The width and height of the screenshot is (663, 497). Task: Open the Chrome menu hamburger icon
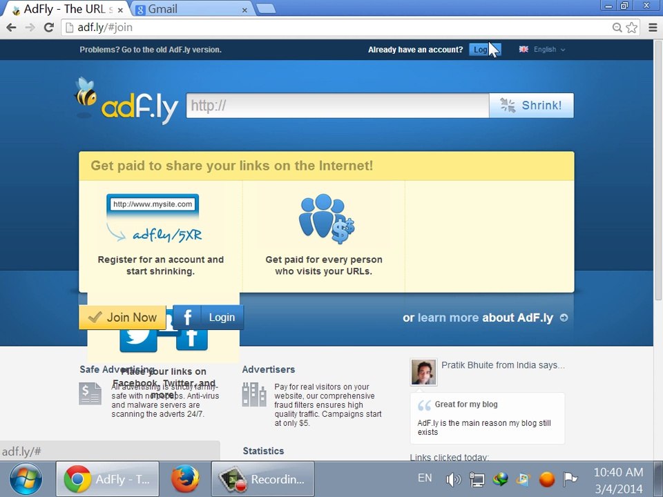click(x=653, y=28)
